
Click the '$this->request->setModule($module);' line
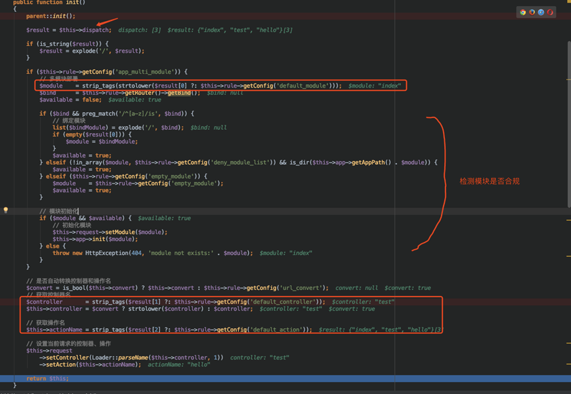(110, 233)
